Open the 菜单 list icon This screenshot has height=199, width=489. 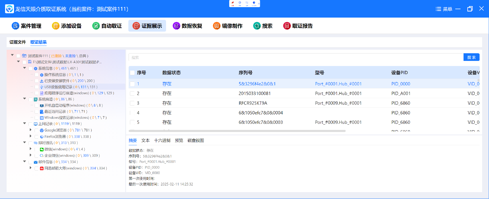pos(438,9)
